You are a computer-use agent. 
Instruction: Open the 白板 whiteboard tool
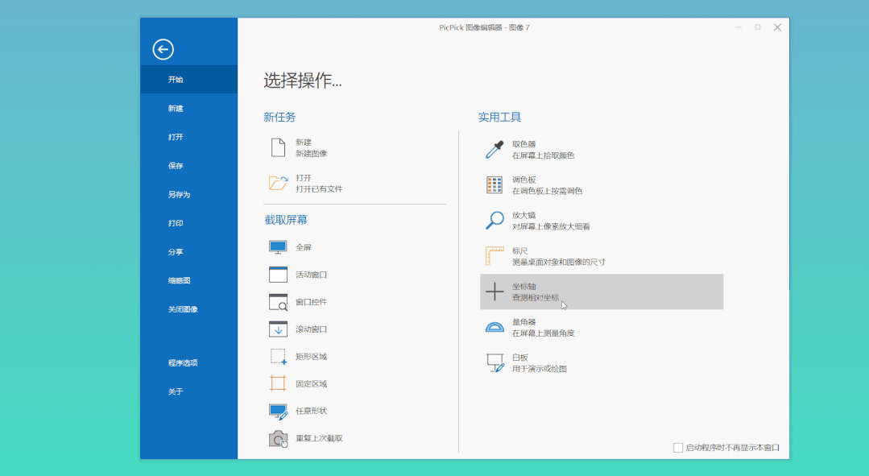[x=523, y=362]
